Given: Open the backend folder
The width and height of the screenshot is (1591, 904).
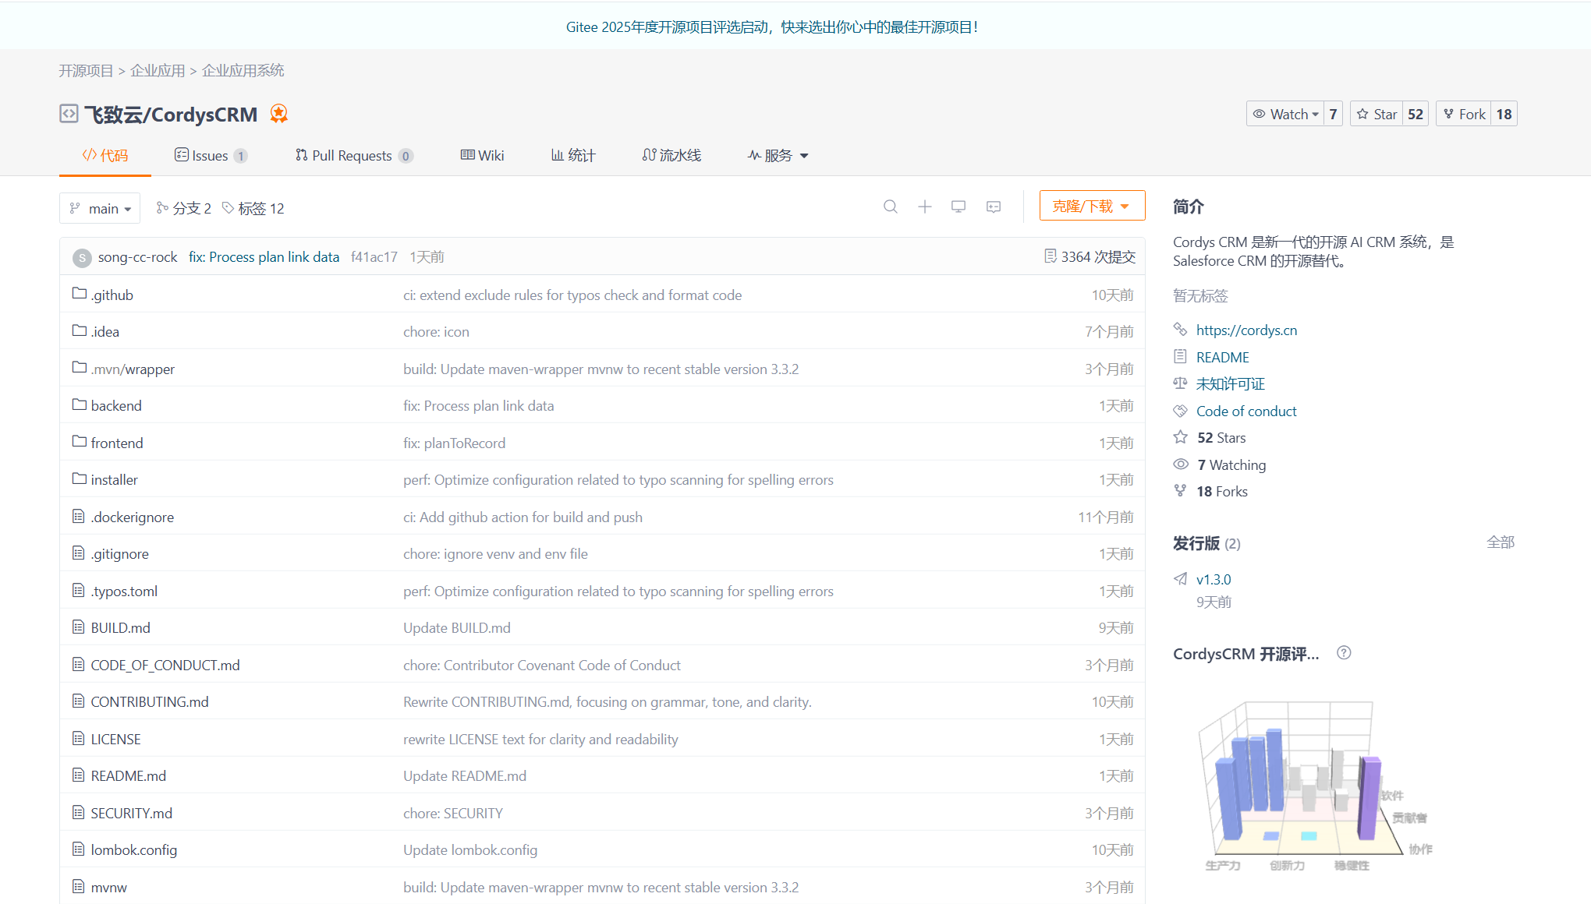Looking at the screenshot, I should pyautogui.click(x=115, y=405).
